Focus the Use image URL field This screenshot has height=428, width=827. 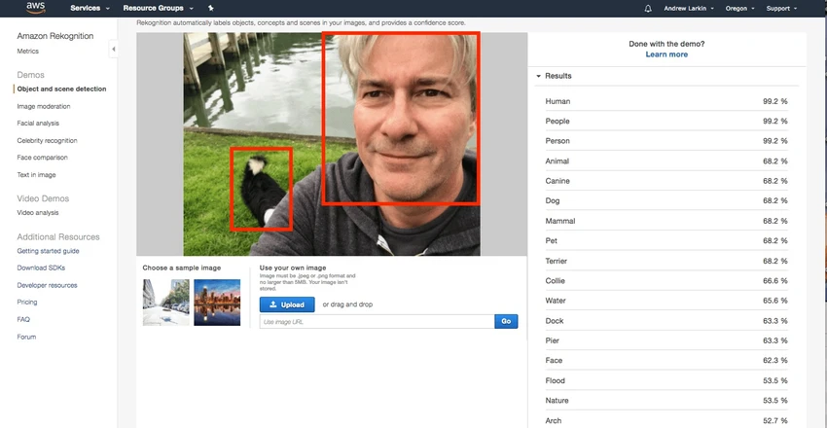pos(378,322)
